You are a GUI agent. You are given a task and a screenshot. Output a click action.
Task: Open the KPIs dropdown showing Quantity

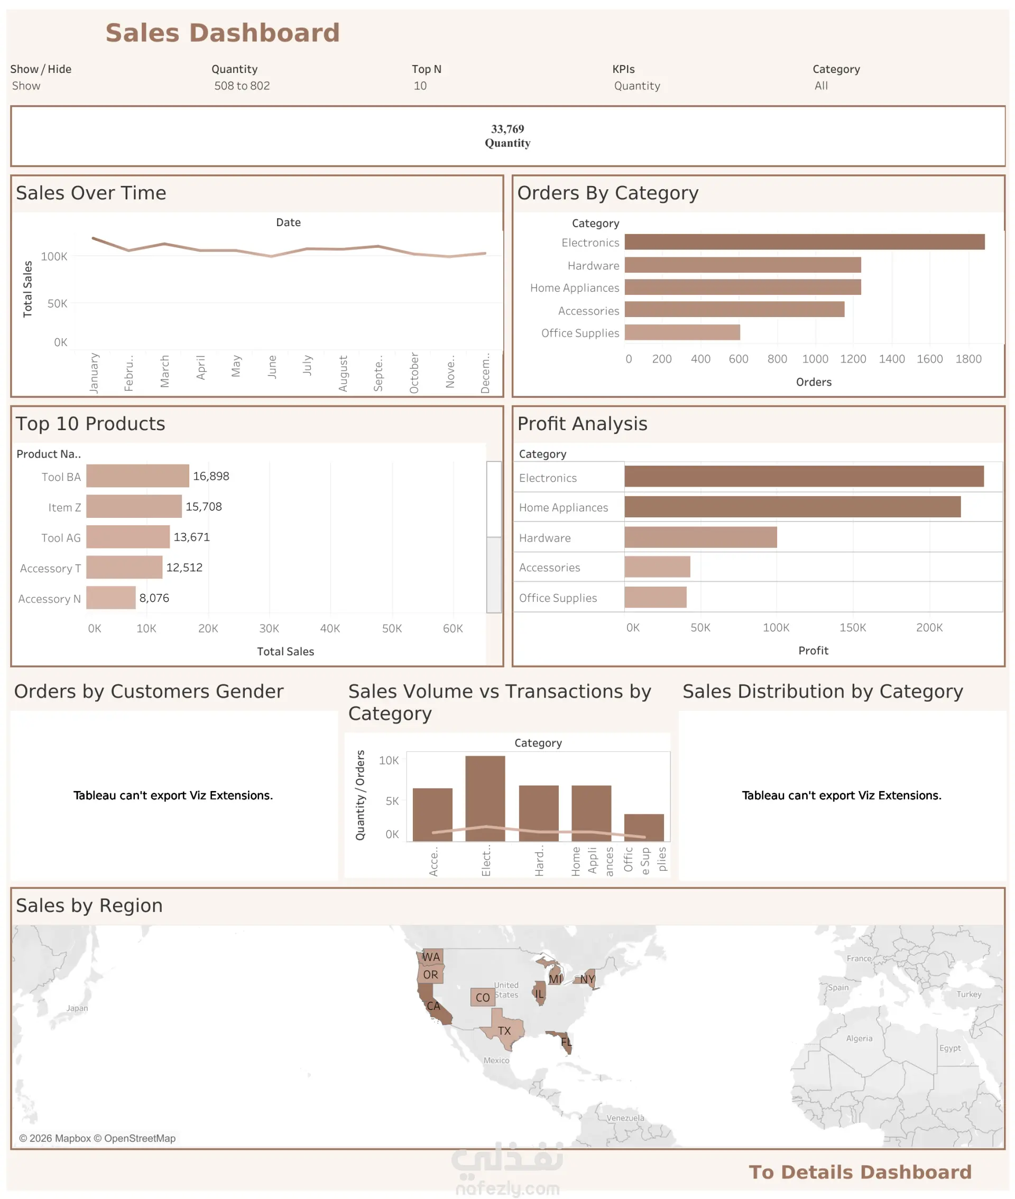coord(636,86)
